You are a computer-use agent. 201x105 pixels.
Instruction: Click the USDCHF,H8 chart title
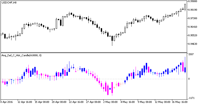pyautogui.click(x=9, y=3)
